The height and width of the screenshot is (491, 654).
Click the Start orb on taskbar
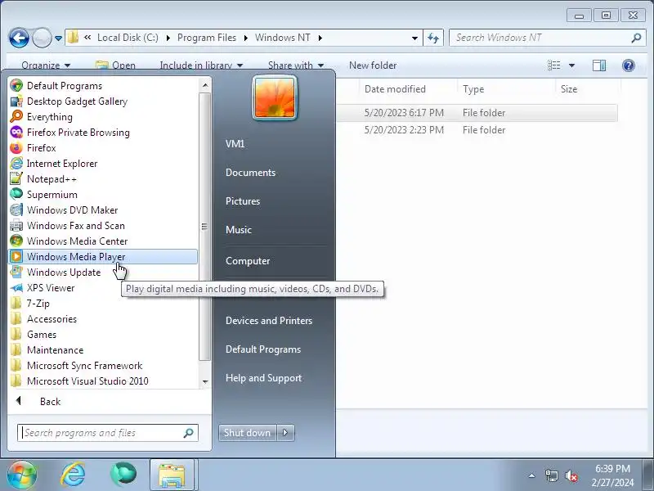21,475
